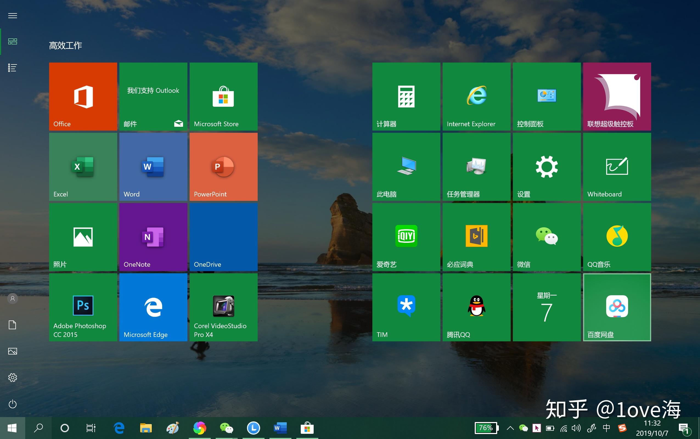Open the user account menu

coord(12,299)
